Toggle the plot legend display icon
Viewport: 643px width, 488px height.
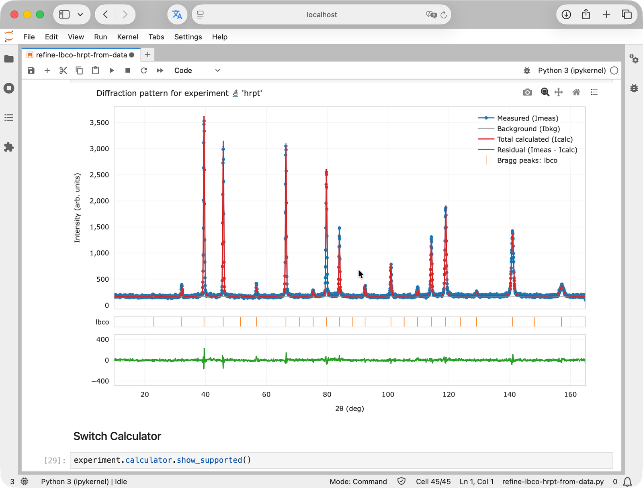pos(594,92)
